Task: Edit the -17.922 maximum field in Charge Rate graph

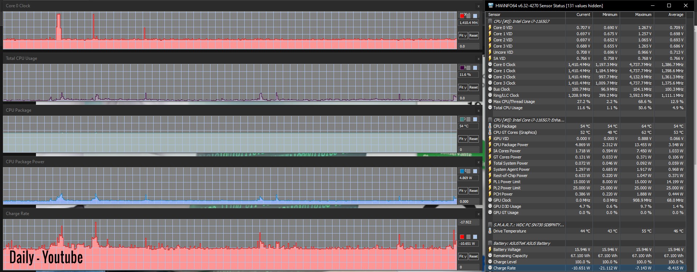Action: click(x=468, y=222)
